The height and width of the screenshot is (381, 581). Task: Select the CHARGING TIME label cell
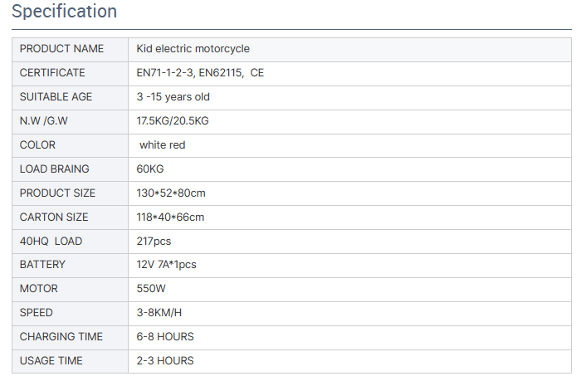[x=61, y=337]
